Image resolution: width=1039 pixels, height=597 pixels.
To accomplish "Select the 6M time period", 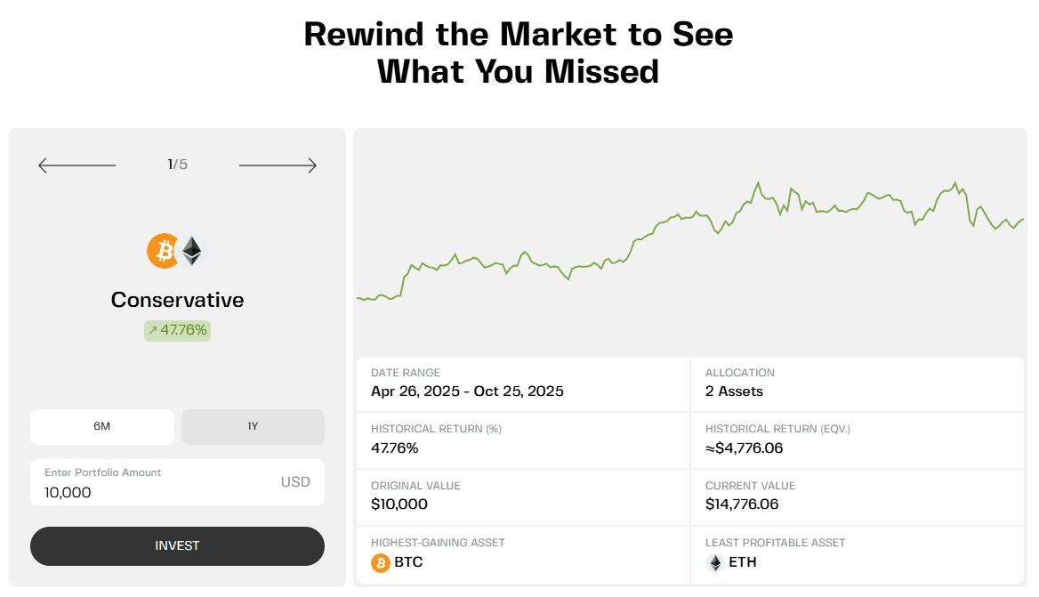I will point(102,426).
